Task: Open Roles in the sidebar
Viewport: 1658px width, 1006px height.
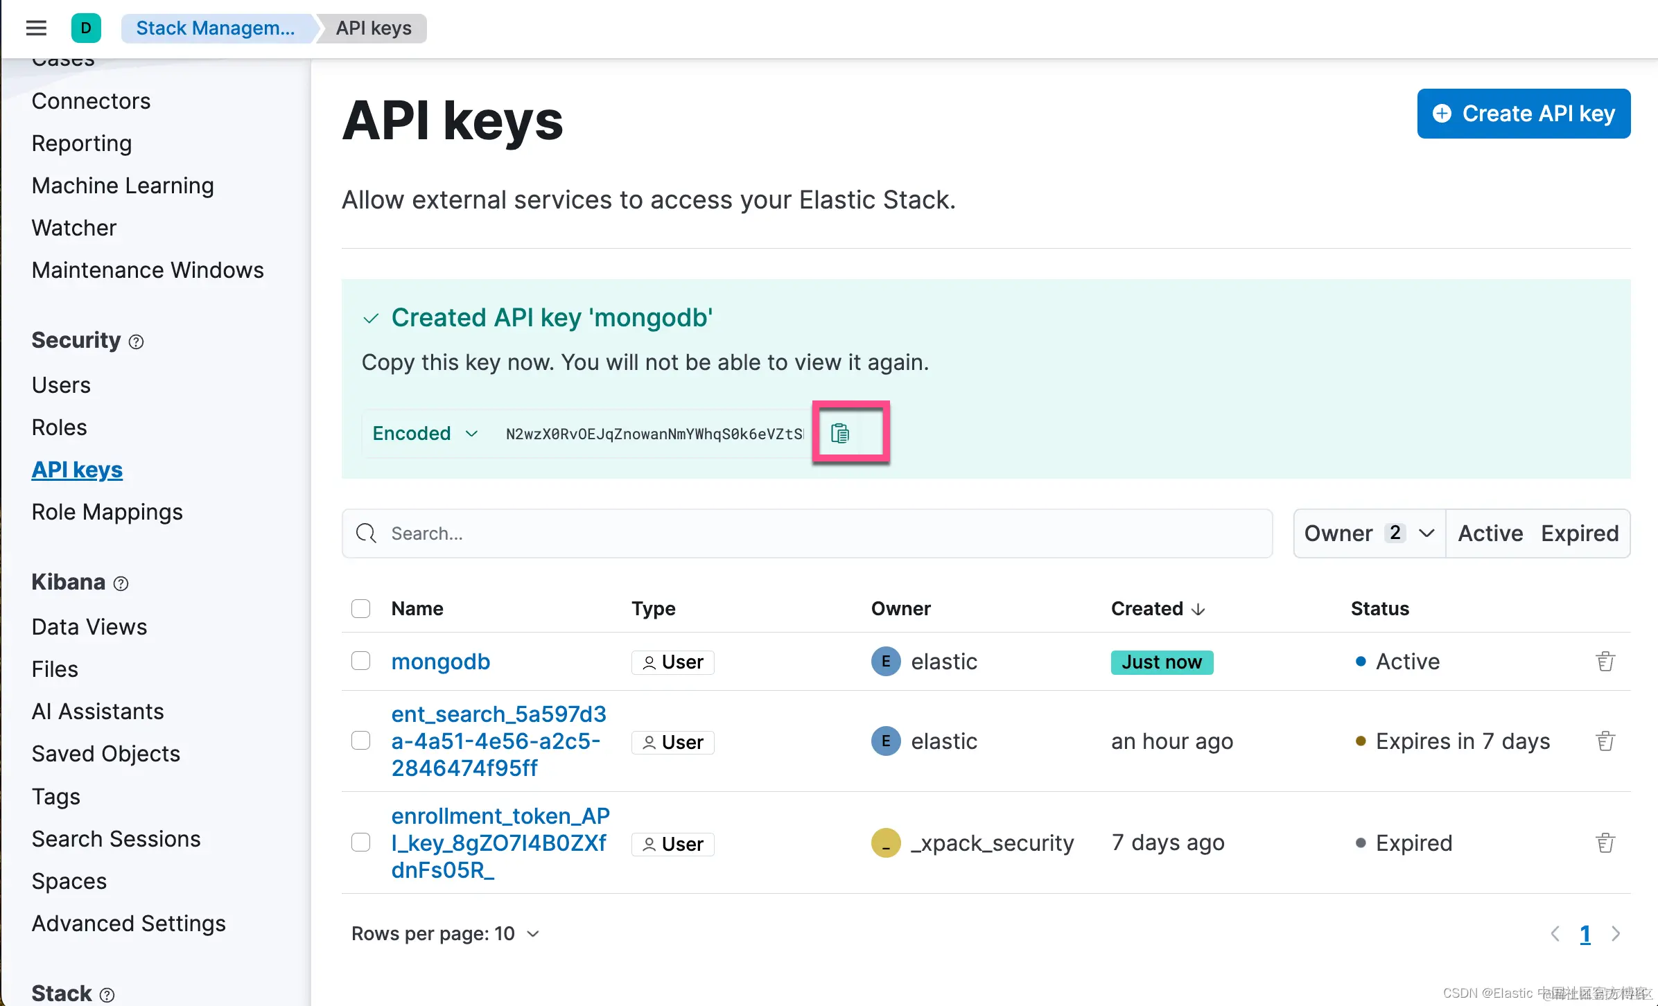Action: [x=60, y=427]
